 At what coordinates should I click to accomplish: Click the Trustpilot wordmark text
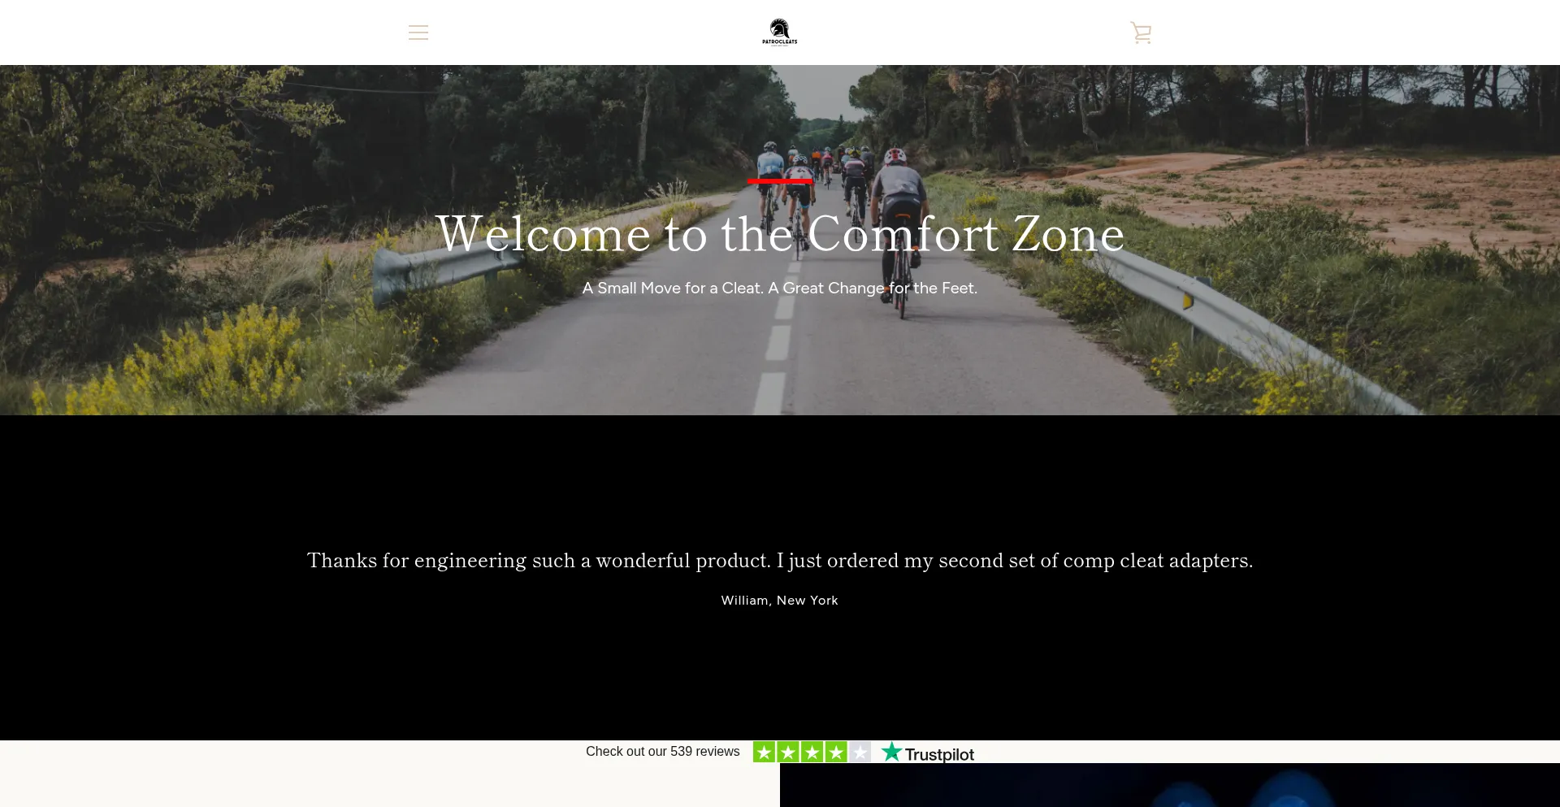coord(939,754)
